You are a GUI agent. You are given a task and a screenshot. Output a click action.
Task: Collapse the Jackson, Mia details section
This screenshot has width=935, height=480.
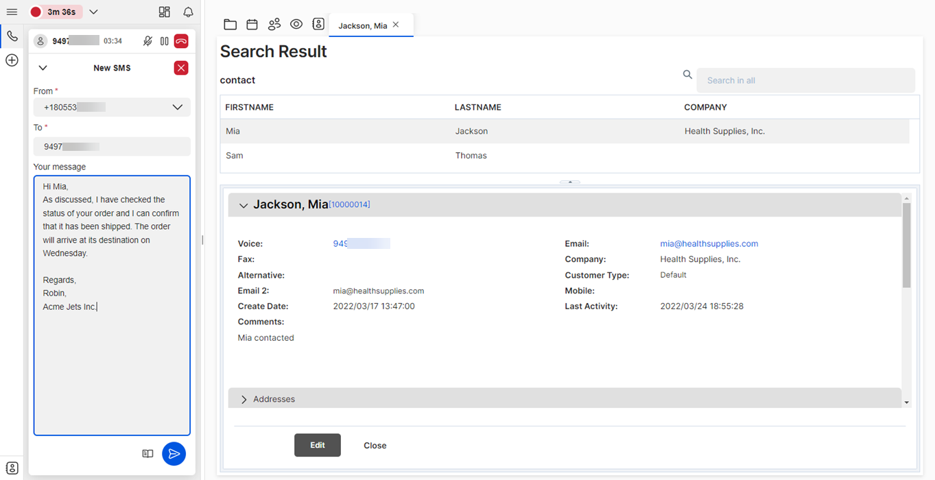[244, 206]
